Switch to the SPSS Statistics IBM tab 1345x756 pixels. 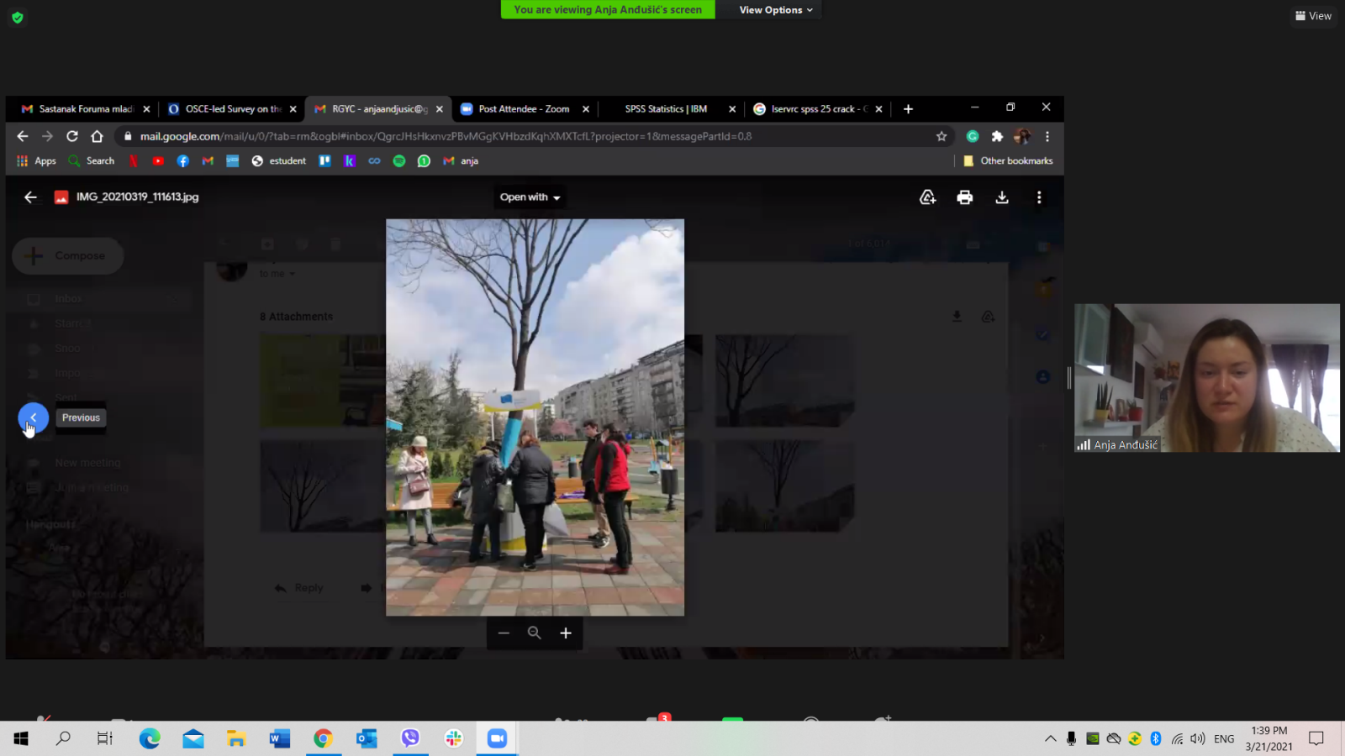(666, 109)
